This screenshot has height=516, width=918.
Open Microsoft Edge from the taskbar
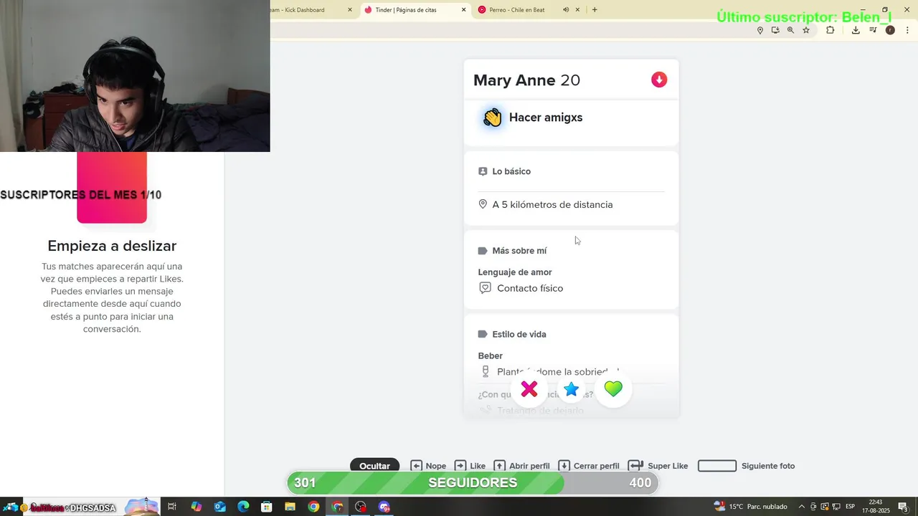pos(243,507)
